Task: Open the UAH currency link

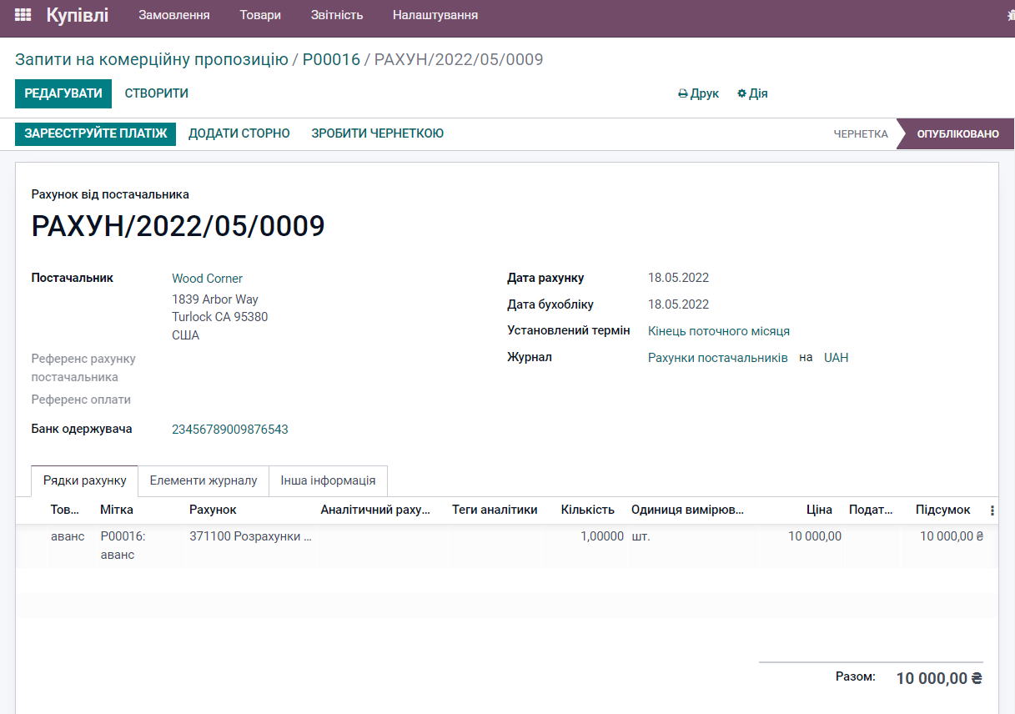Action: 835,356
